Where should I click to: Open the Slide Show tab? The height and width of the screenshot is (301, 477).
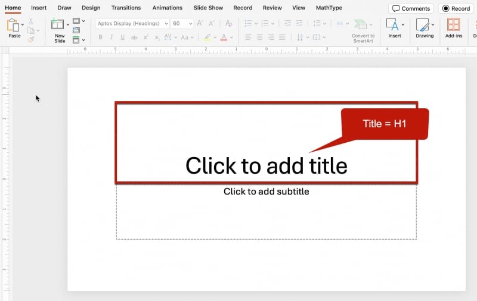(x=208, y=8)
